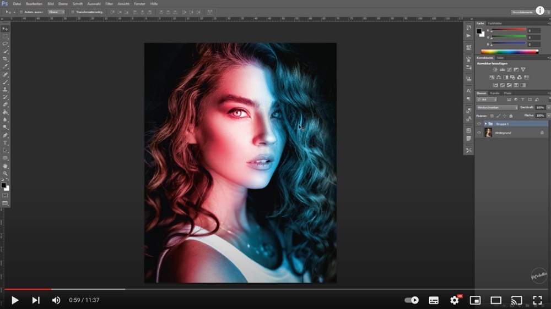Click the Hintergrund layer thumbnail
Viewport: 551px width, 309px height.
tap(488, 133)
